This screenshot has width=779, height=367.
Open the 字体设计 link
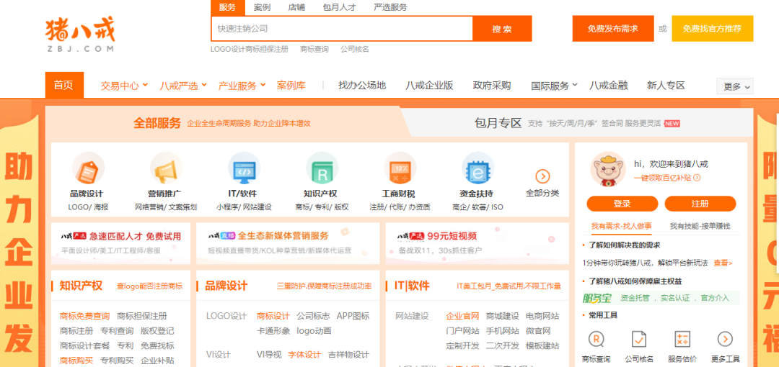point(304,355)
